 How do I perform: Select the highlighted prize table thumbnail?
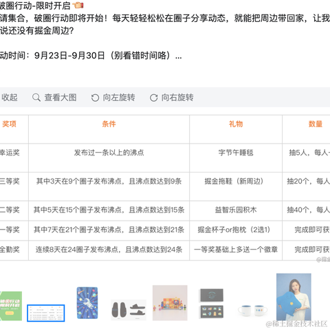point(46,313)
